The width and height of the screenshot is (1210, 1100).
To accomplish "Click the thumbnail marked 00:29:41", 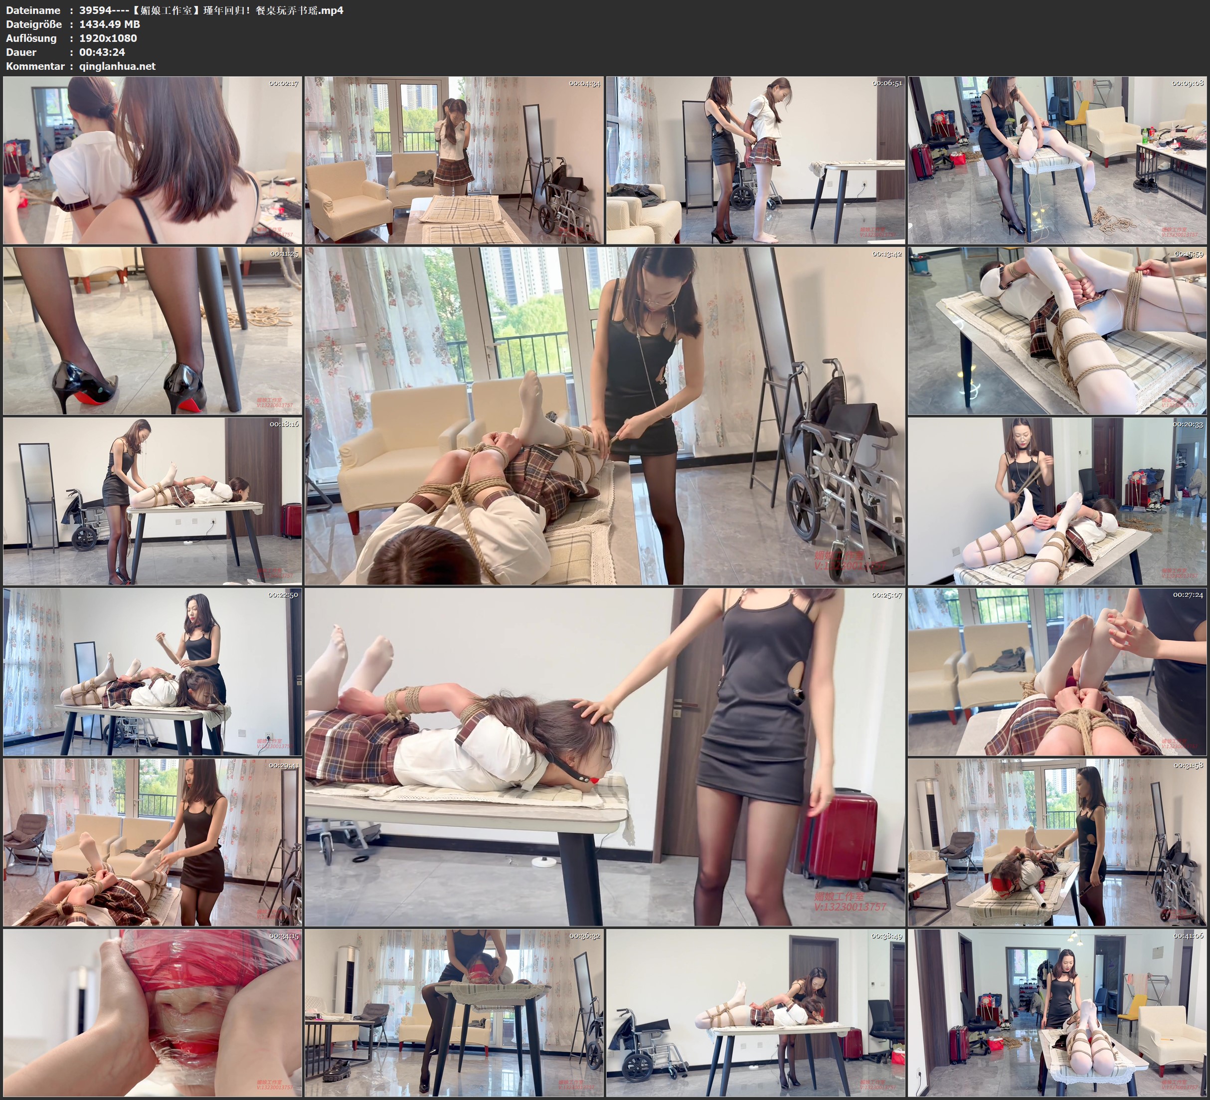I will (x=153, y=842).
